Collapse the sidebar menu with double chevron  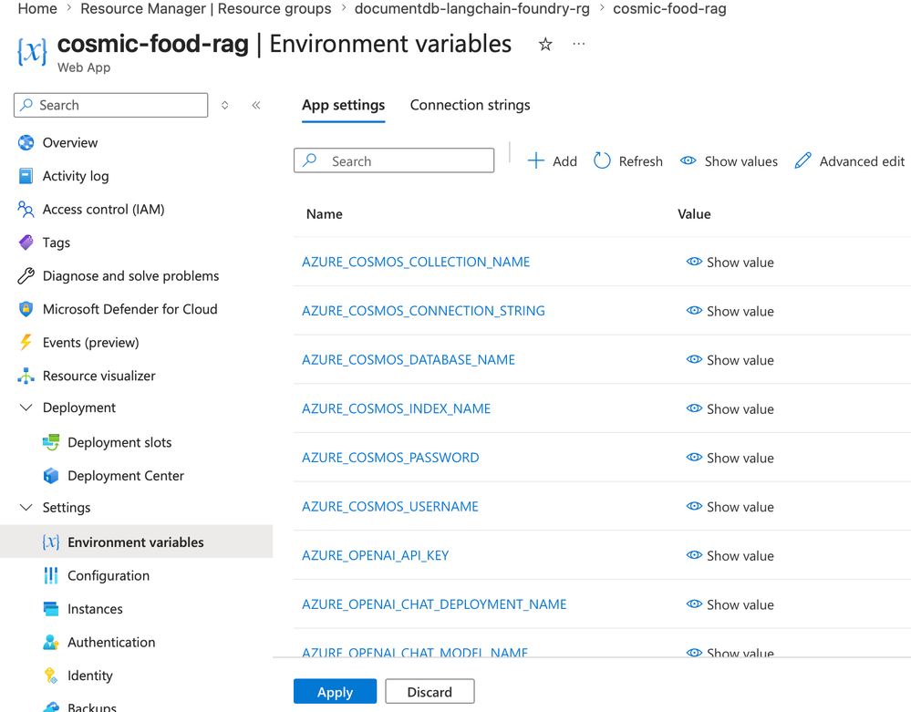[256, 105]
